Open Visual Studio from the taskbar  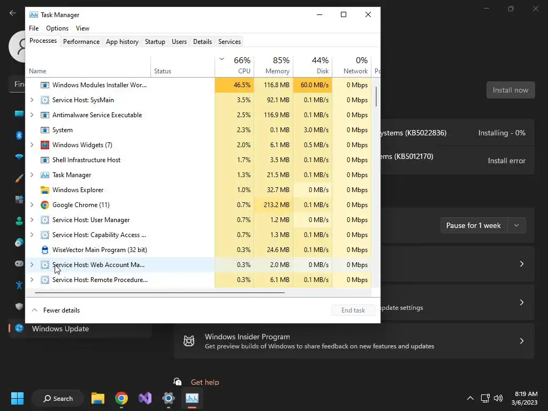click(145, 398)
